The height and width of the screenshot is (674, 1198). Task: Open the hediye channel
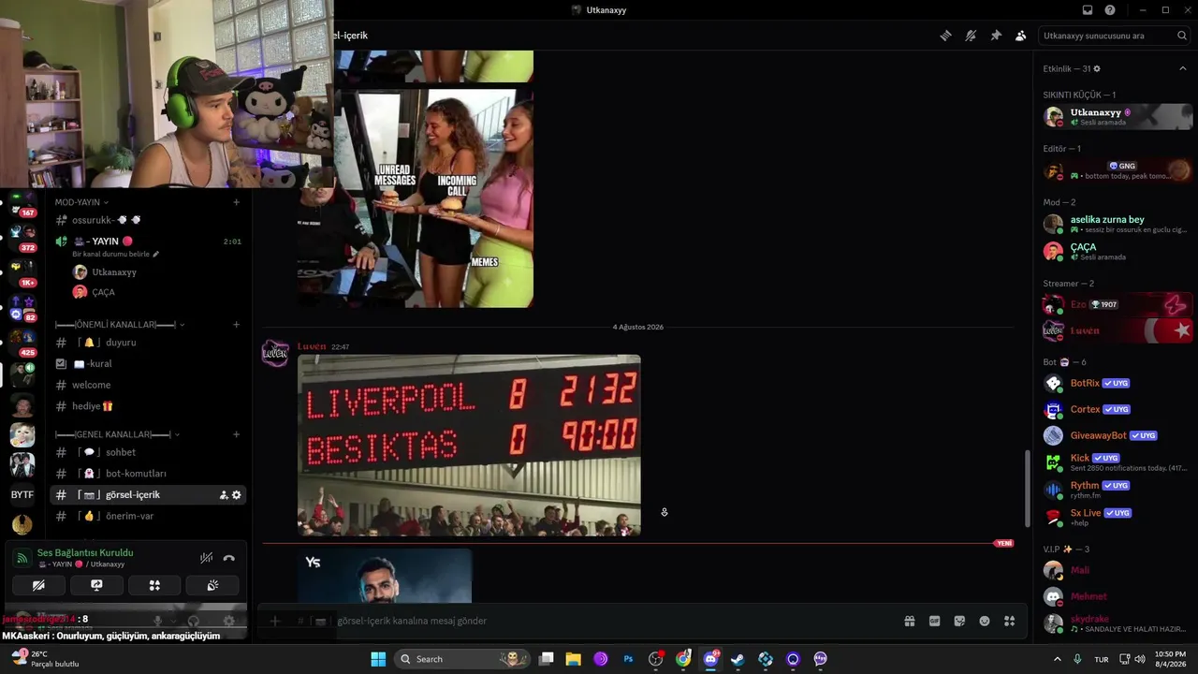[x=149, y=406]
